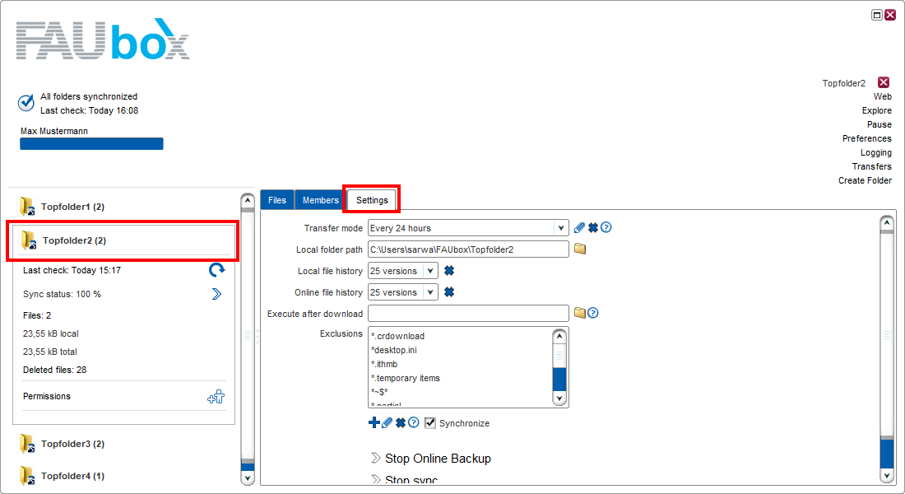Select *.crdownload exclusion entry
The width and height of the screenshot is (905, 494).
coord(397,336)
